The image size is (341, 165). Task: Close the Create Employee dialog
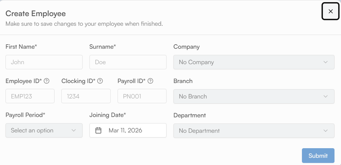click(x=330, y=11)
